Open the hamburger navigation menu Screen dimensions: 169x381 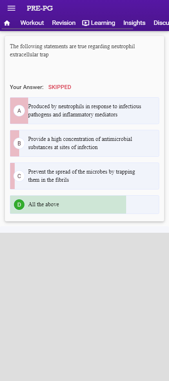pos(11,8)
